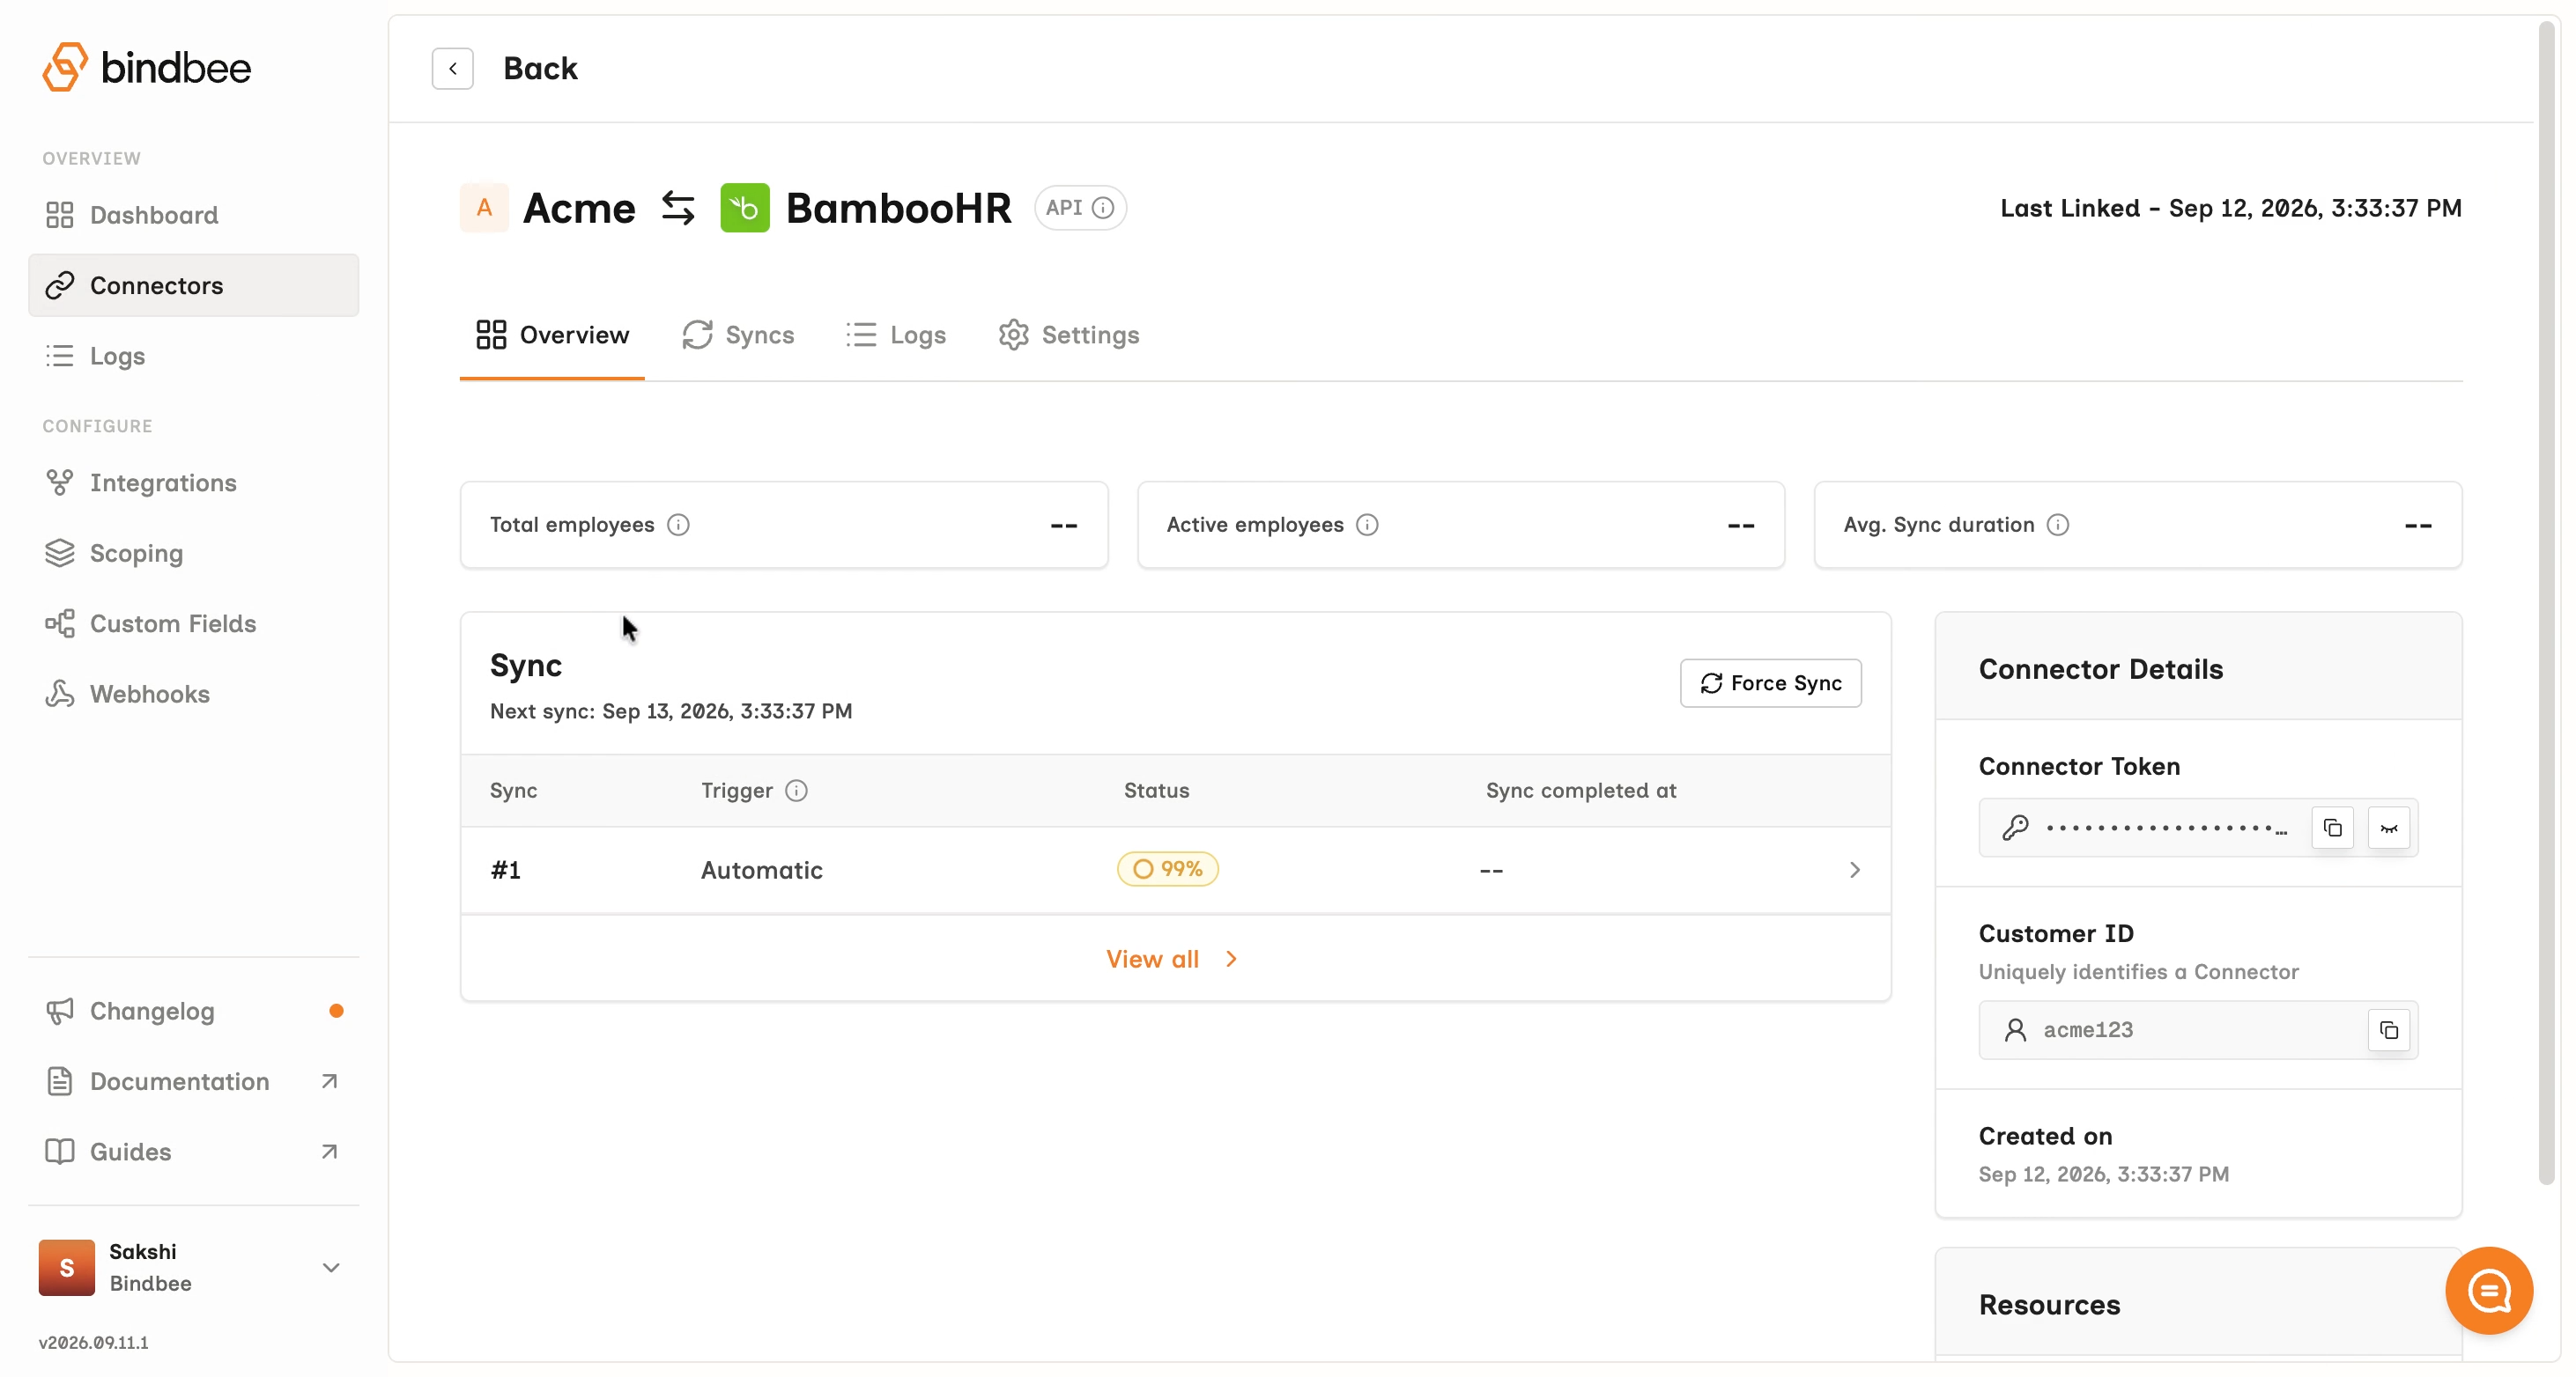Reveal the hidden connector token

click(2389, 828)
